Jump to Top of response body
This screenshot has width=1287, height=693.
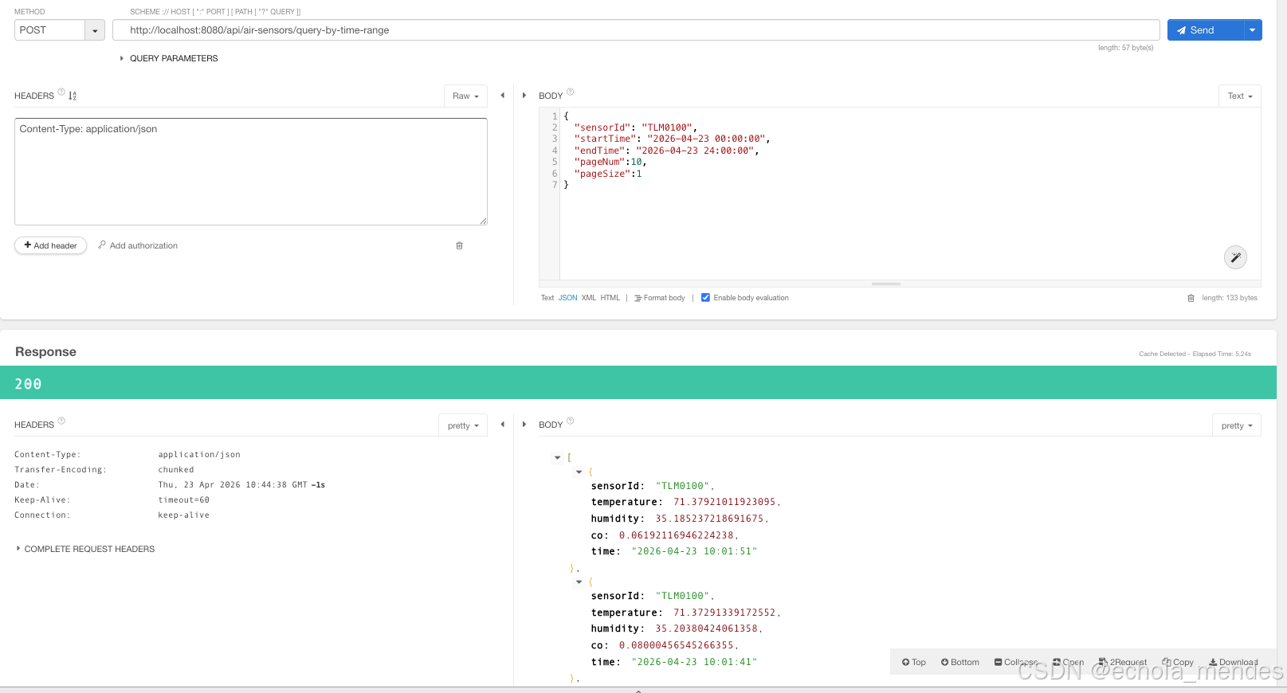click(x=913, y=662)
